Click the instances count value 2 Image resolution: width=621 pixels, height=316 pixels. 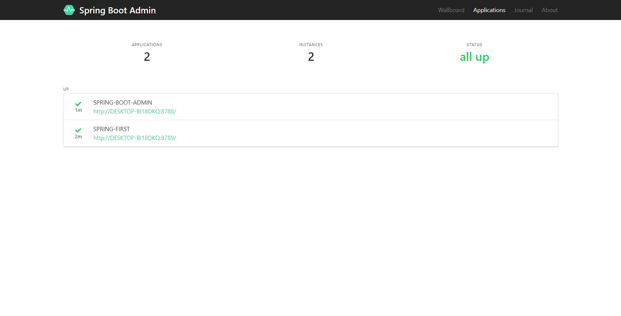(311, 57)
